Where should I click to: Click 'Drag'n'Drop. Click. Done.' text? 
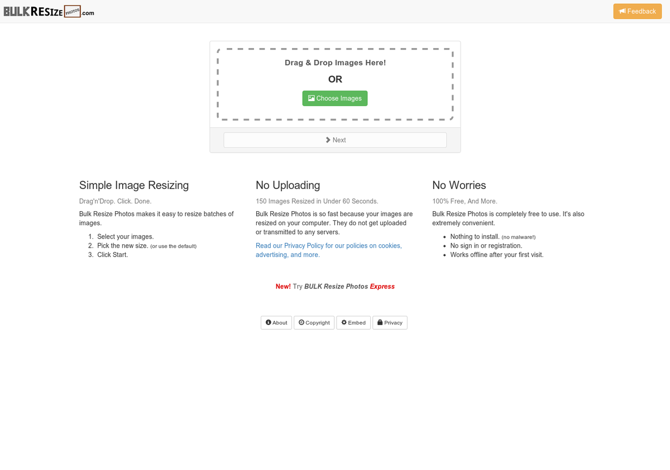pos(115,201)
